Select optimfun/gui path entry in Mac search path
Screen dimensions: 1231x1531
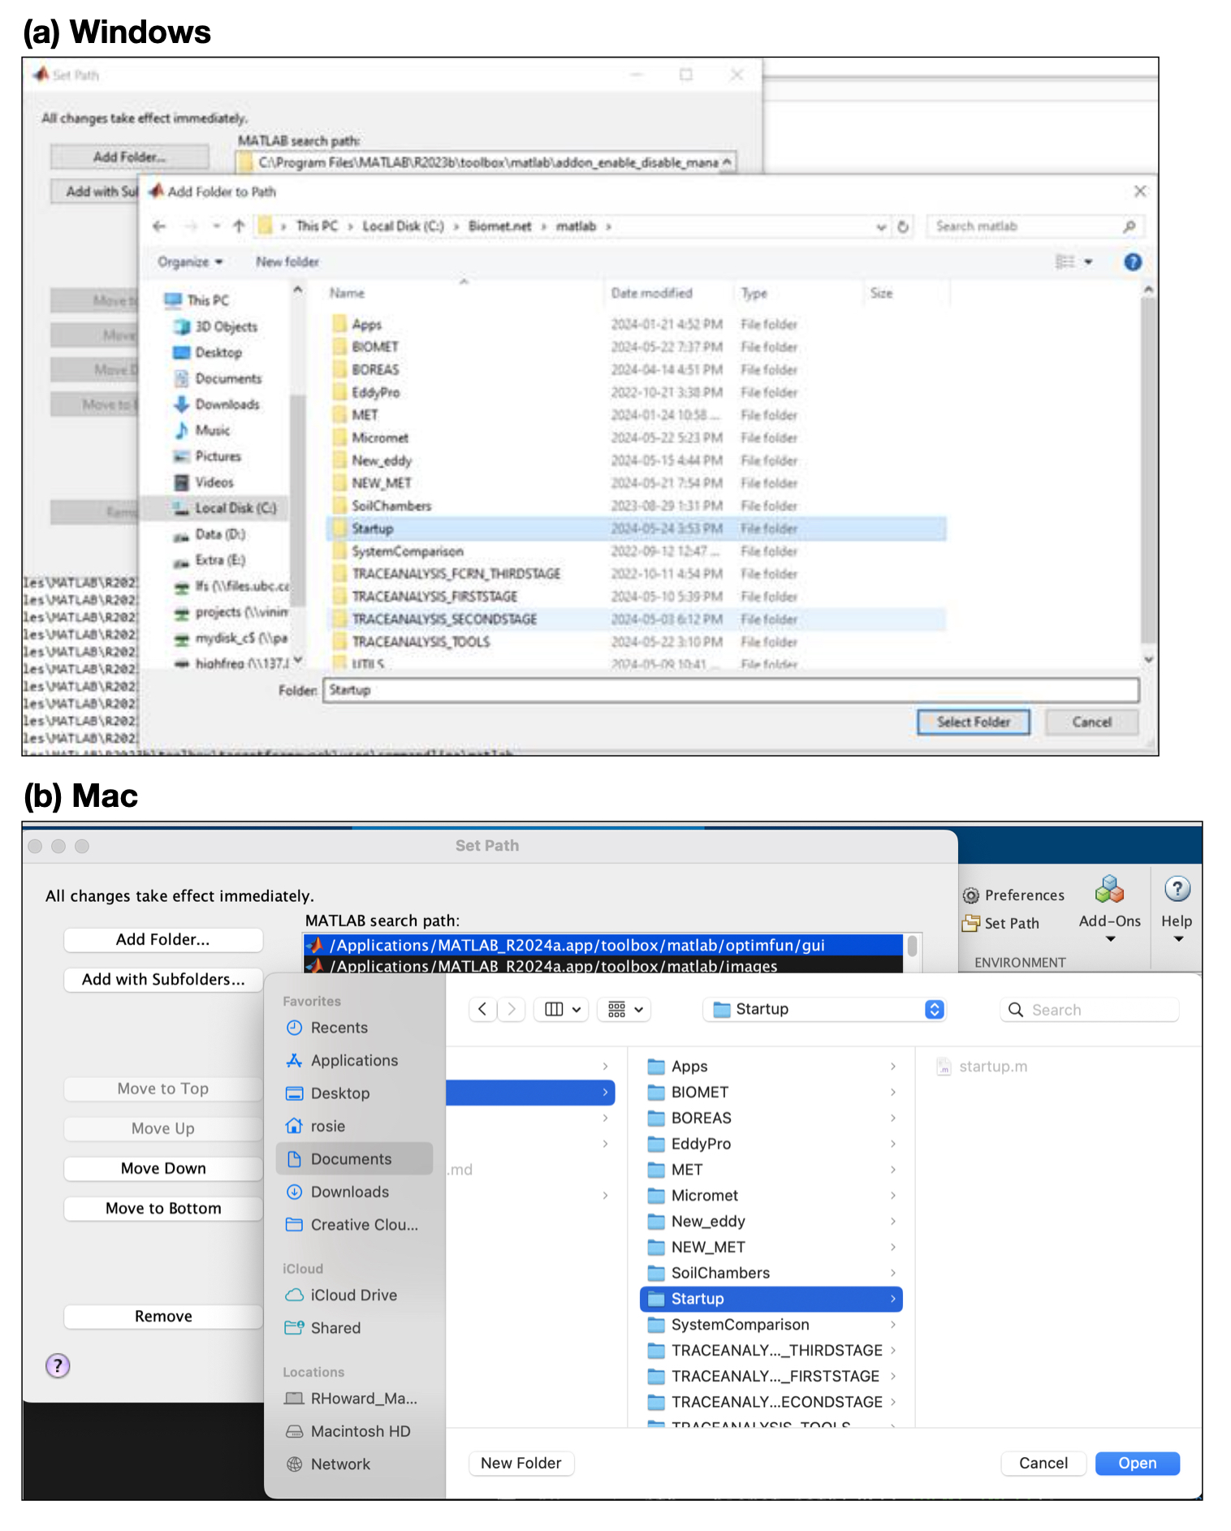tap(603, 945)
